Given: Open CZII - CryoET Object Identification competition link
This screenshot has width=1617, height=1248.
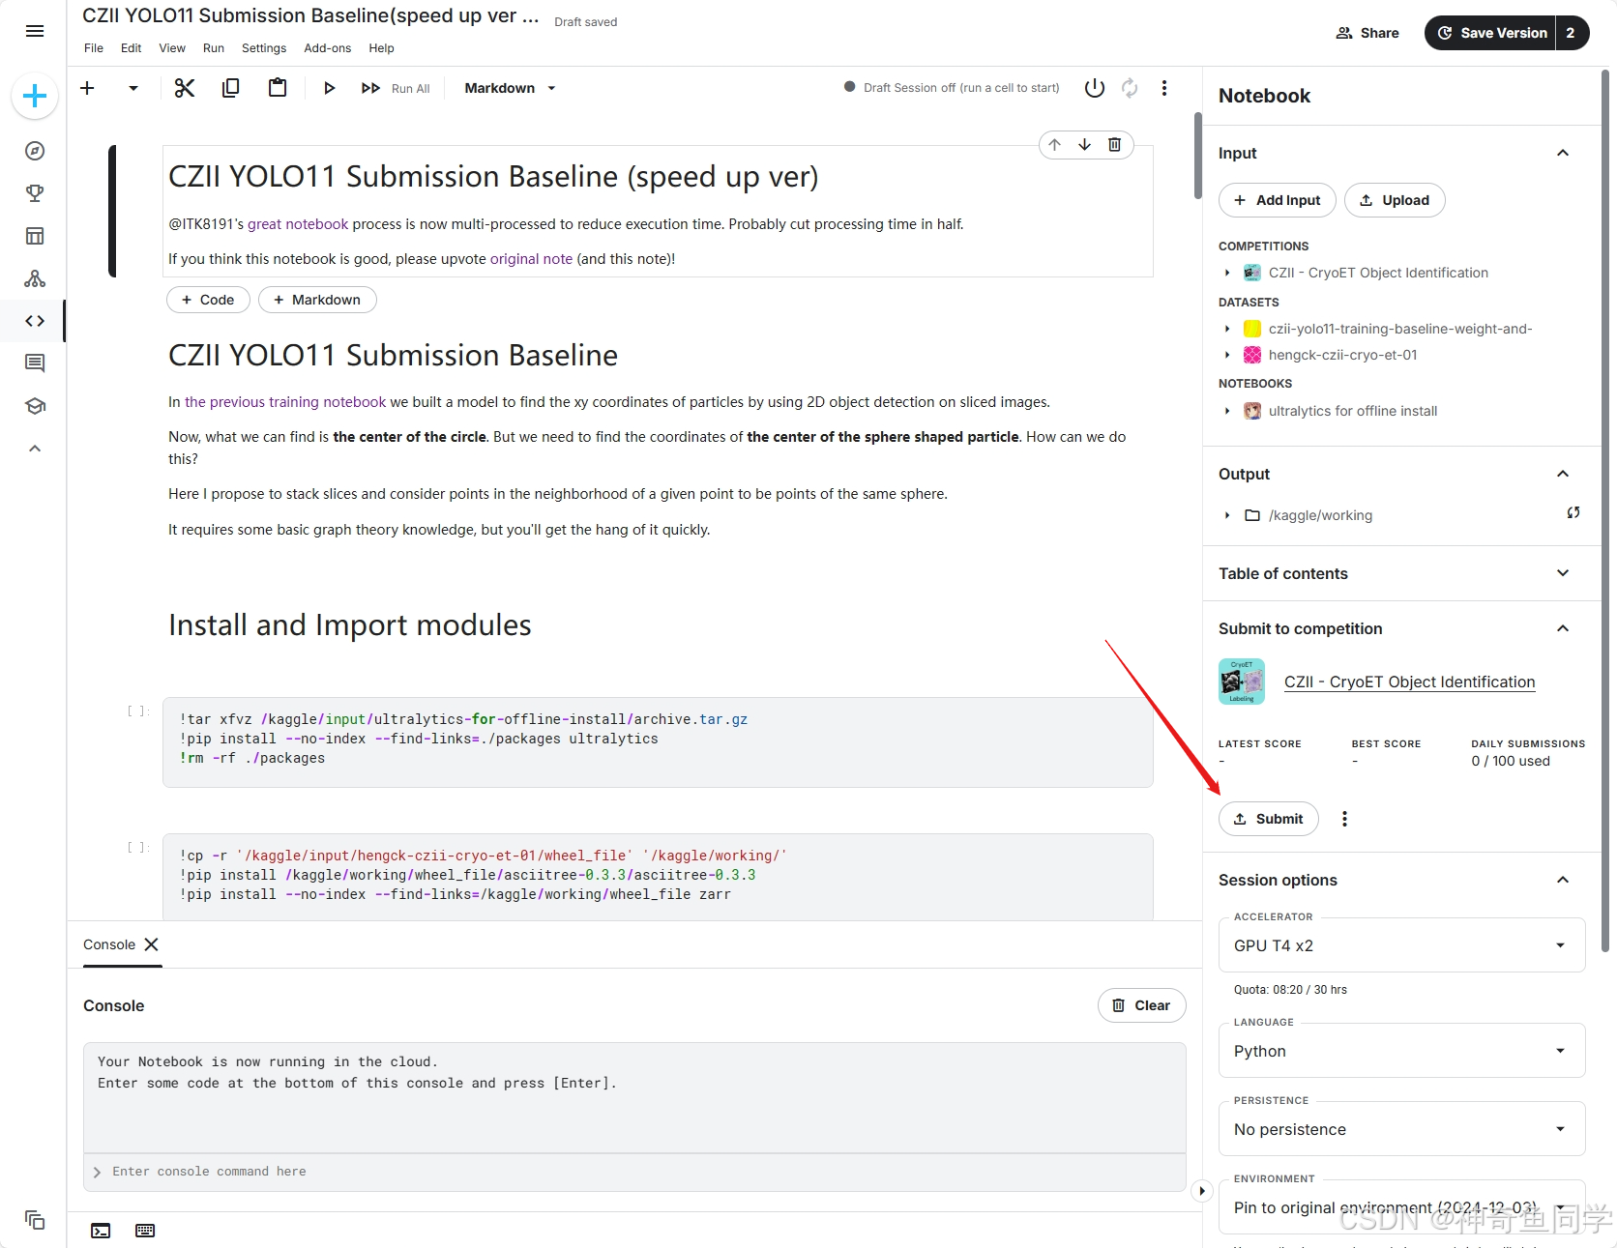Looking at the screenshot, I should click(1409, 682).
